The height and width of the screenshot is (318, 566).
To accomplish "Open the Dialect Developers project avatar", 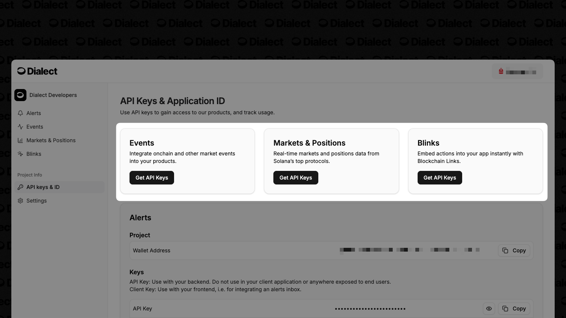I will [20, 95].
